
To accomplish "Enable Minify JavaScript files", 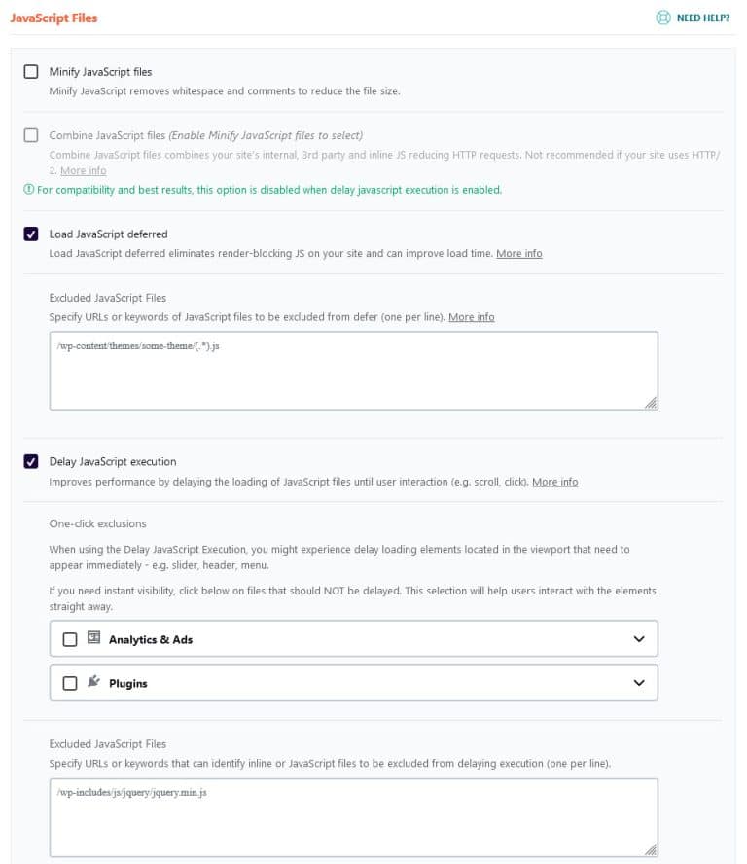I will (30, 71).
